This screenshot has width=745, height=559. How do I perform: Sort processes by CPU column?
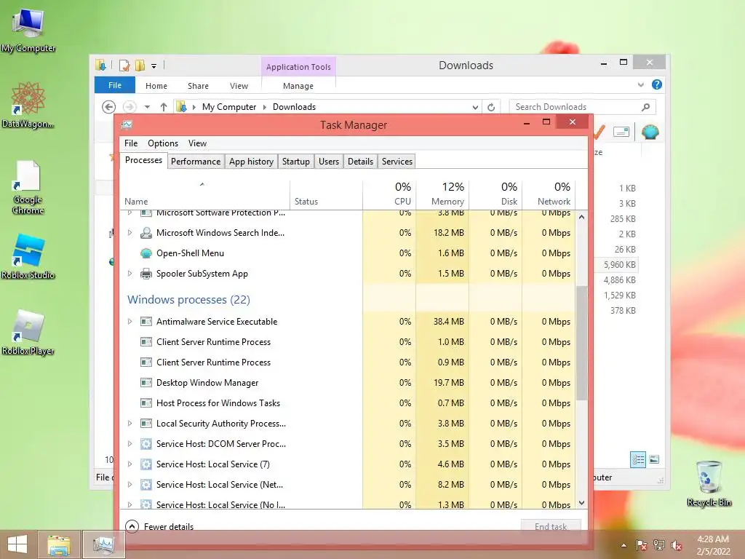pos(389,194)
